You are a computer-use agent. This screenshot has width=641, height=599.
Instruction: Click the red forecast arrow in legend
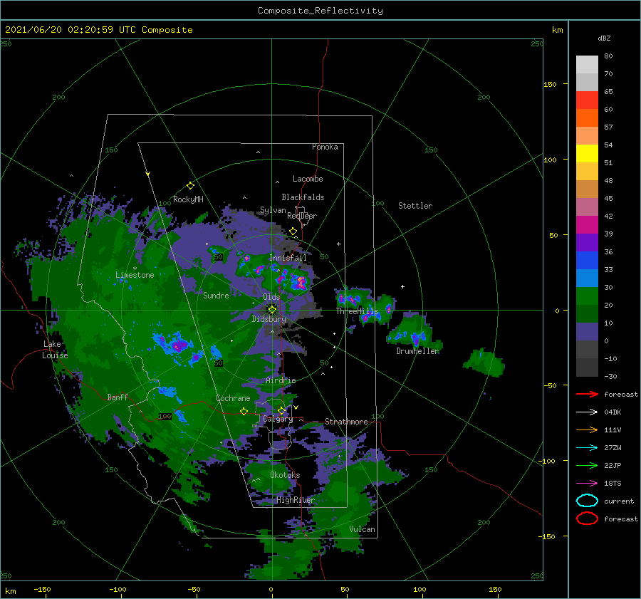(587, 394)
